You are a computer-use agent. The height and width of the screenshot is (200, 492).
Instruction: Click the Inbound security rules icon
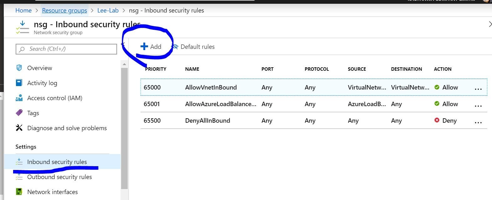pos(19,162)
